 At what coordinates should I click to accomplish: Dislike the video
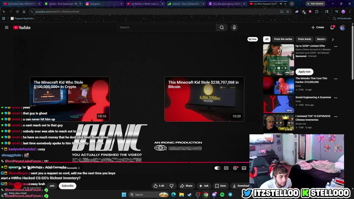point(171,186)
